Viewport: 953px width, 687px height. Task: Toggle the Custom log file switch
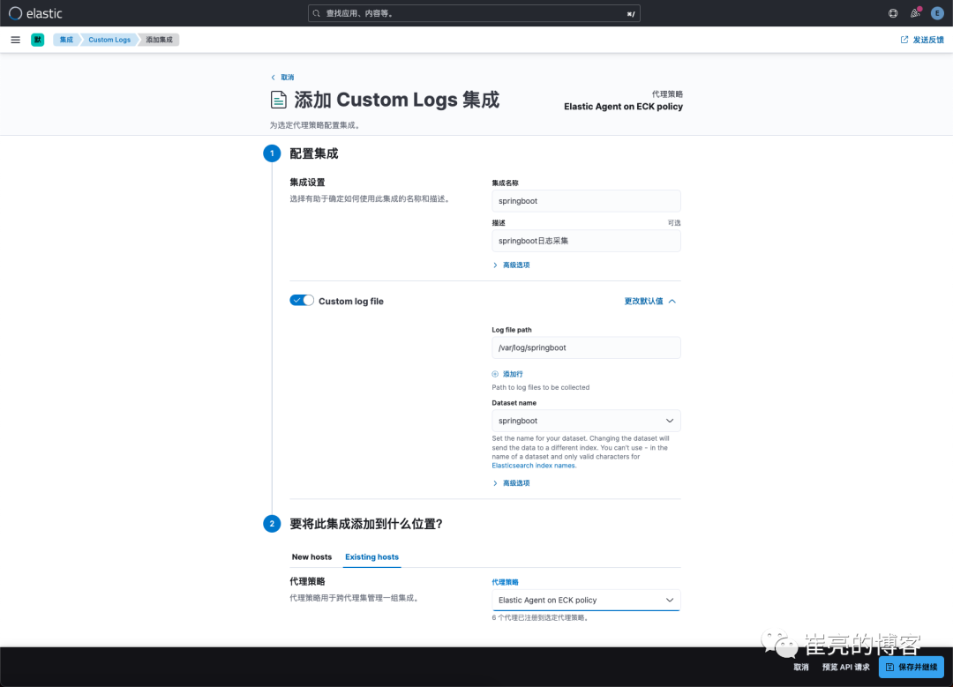302,301
